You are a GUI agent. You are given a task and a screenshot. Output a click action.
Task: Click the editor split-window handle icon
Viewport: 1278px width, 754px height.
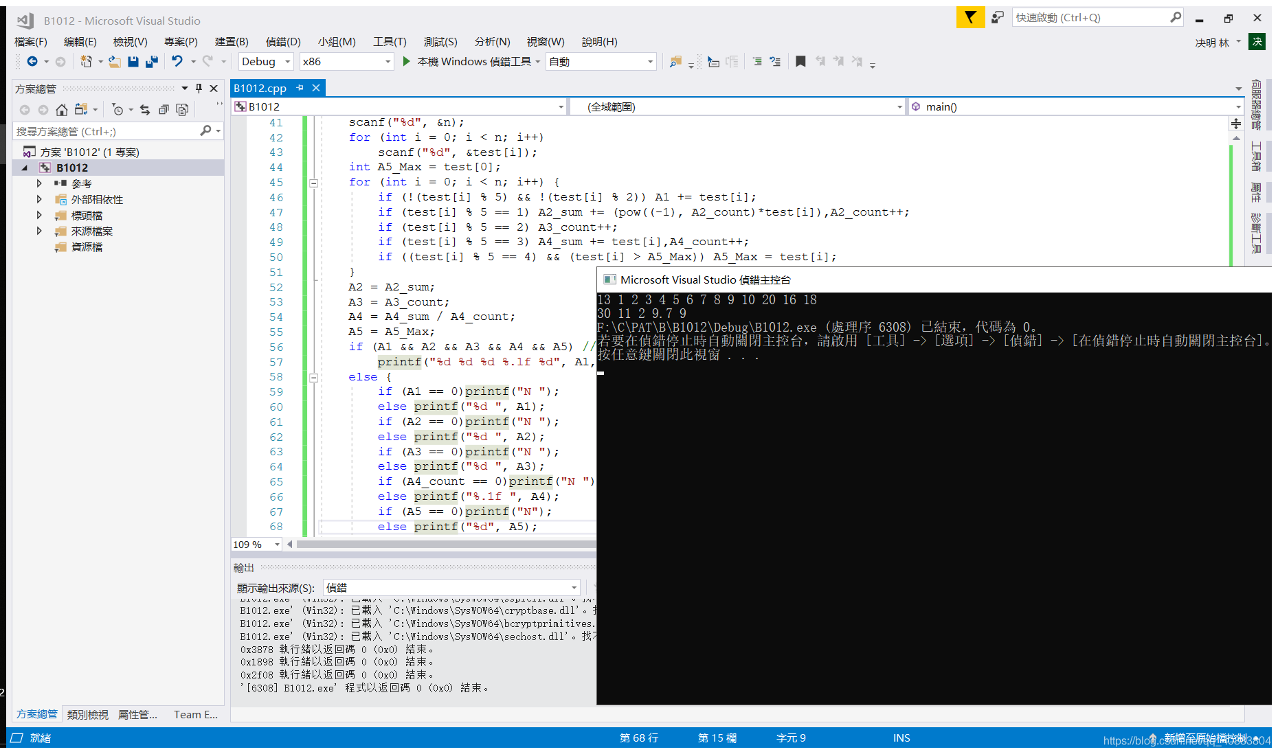coord(1236,124)
